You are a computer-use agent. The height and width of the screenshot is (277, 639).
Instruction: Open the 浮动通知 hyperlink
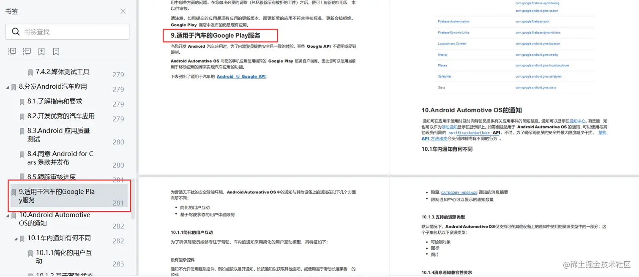coord(449,127)
